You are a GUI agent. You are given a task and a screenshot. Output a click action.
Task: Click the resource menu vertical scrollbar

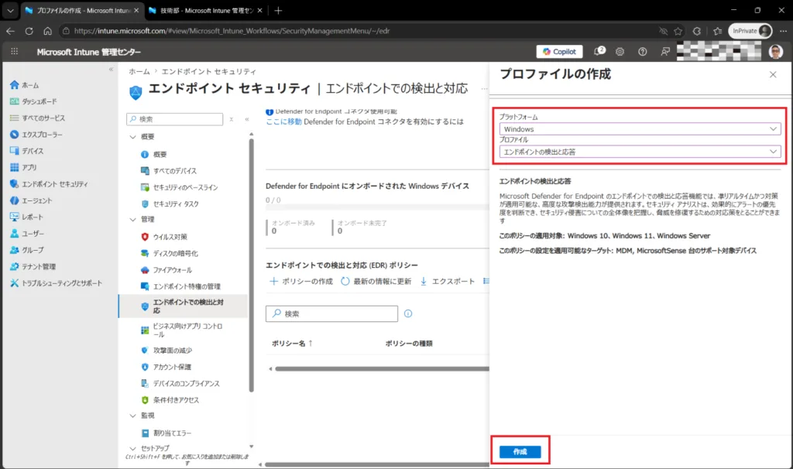252,265
